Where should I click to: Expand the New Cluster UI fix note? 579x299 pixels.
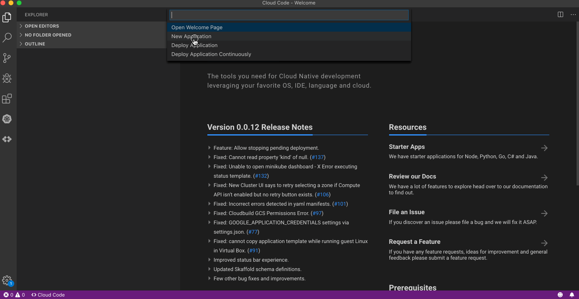click(209, 185)
